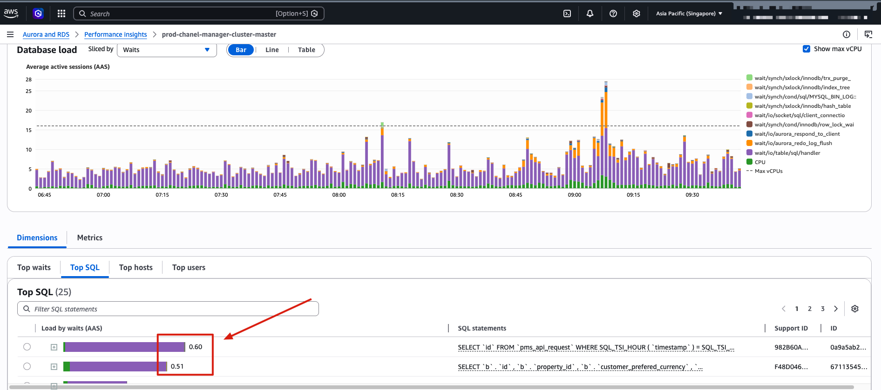Follow the Performance insights breadcrumb link
The image size is (881, 390).
115,34
